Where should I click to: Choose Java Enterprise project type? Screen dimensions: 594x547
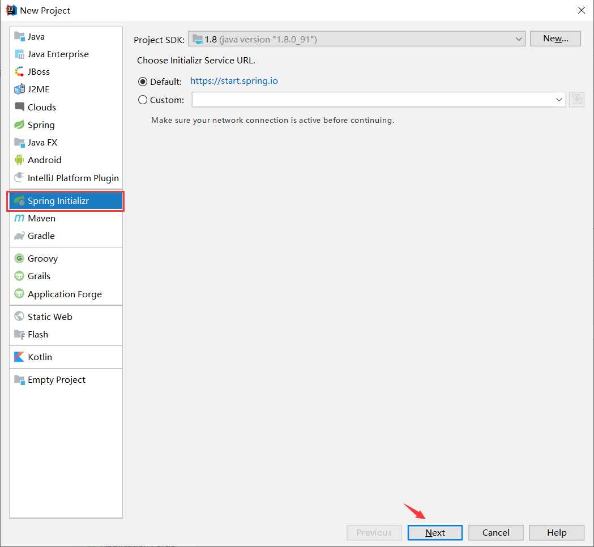(x=66, y=54)
